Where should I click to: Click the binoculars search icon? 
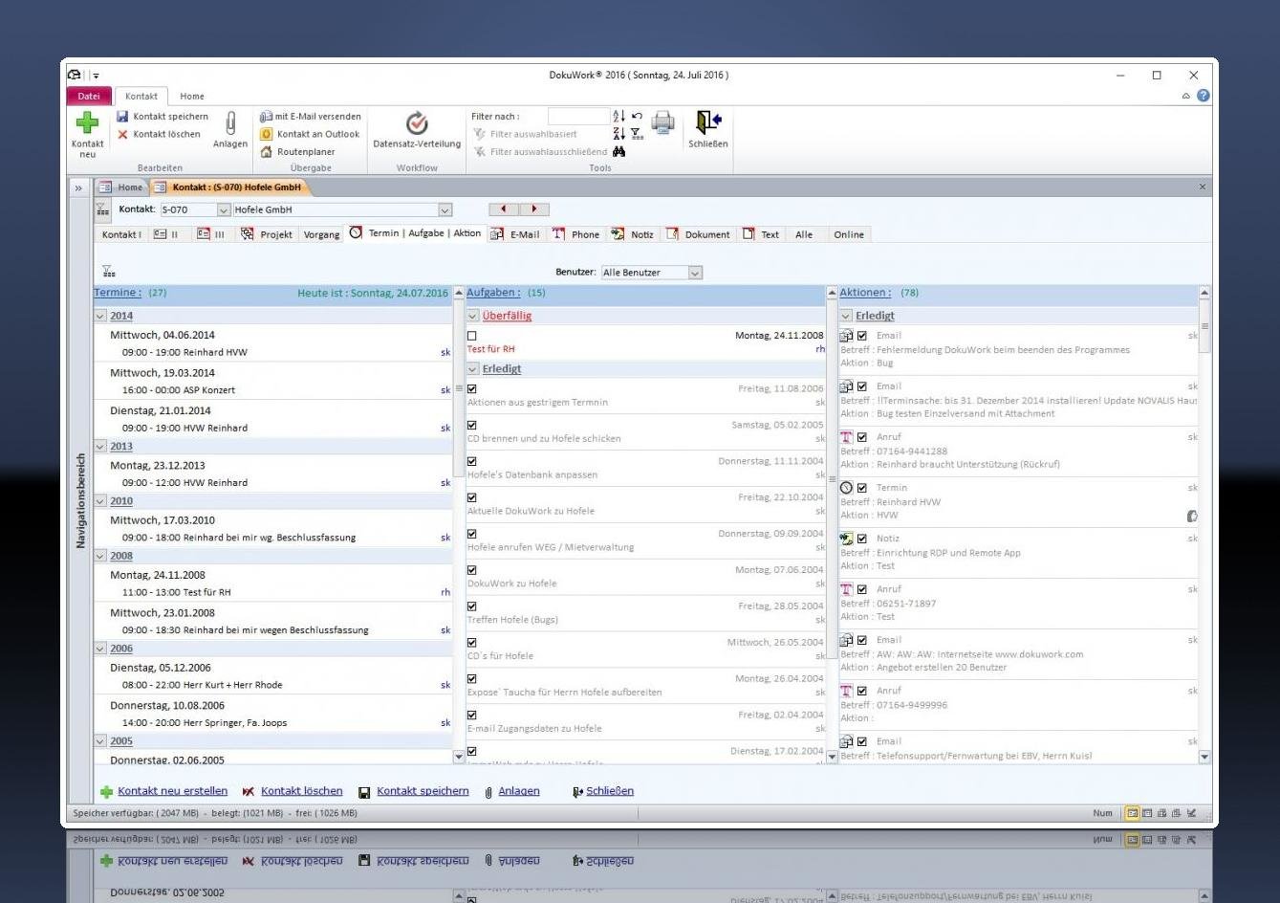[619, 151]
